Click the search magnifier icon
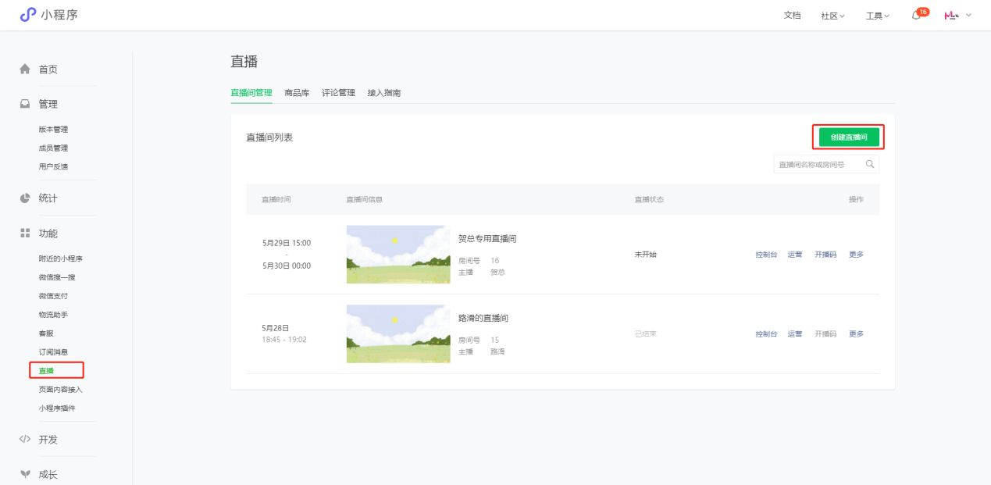The height and width of the screenshot is (485, 991). coord(869,164)
